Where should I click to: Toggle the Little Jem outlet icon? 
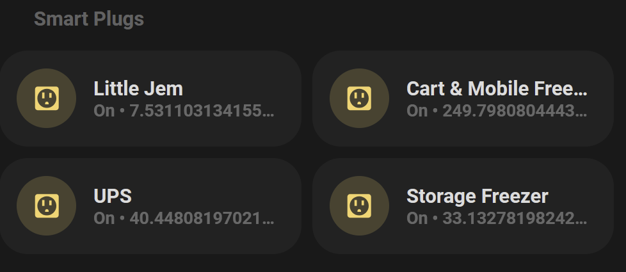click(46, 99)
